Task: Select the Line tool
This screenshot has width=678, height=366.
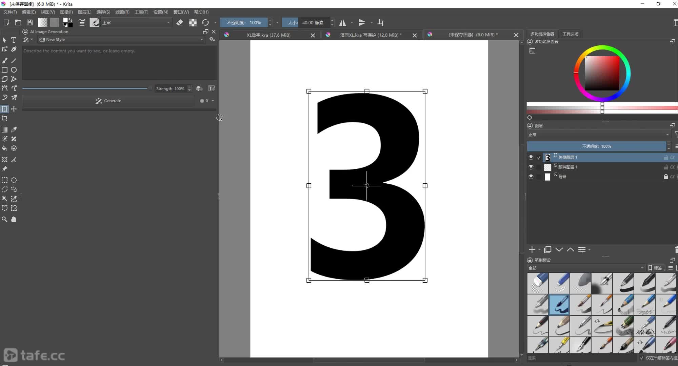Action: click(14, 60)
